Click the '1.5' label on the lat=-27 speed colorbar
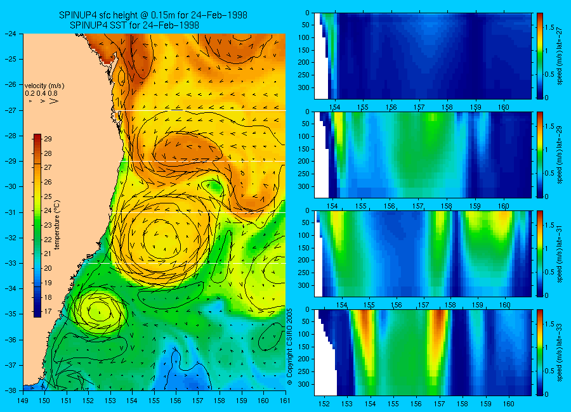 point(550,28)
